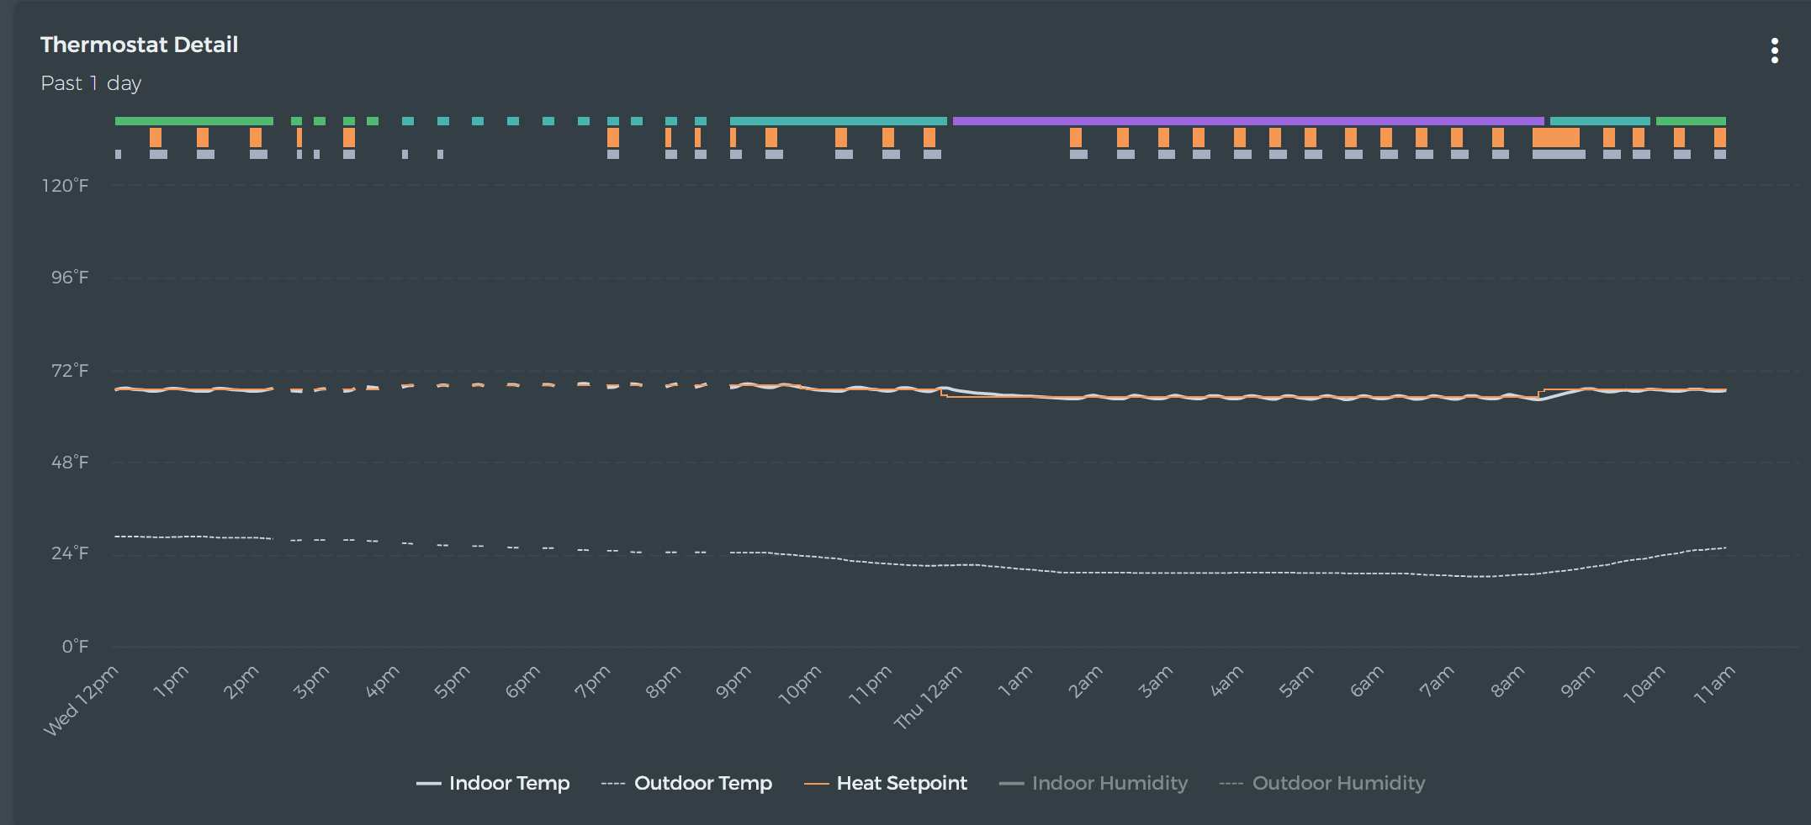Click the widest orange heating block
1811x825 pixels.
(x=1555, y=137)
